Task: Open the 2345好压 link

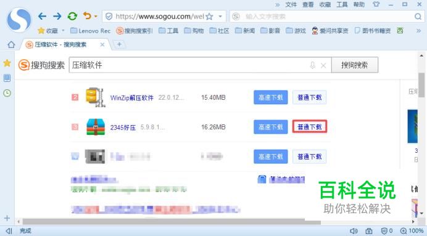Action: (123, 128)
